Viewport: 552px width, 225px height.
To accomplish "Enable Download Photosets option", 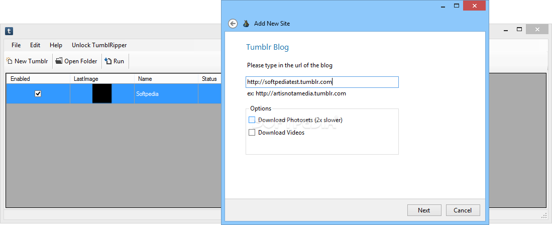I will point(252,120).
